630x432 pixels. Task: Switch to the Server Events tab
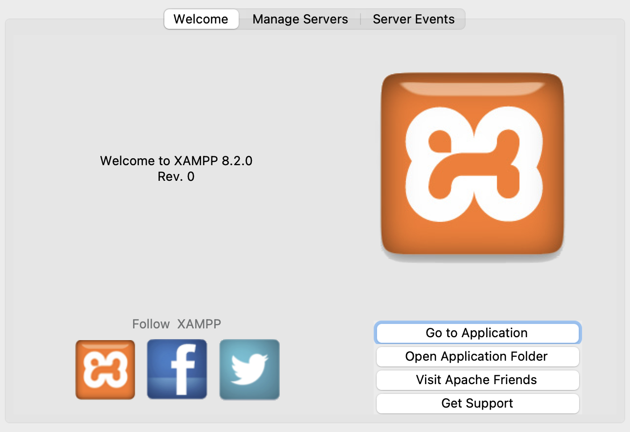click(x=414, y=19)
